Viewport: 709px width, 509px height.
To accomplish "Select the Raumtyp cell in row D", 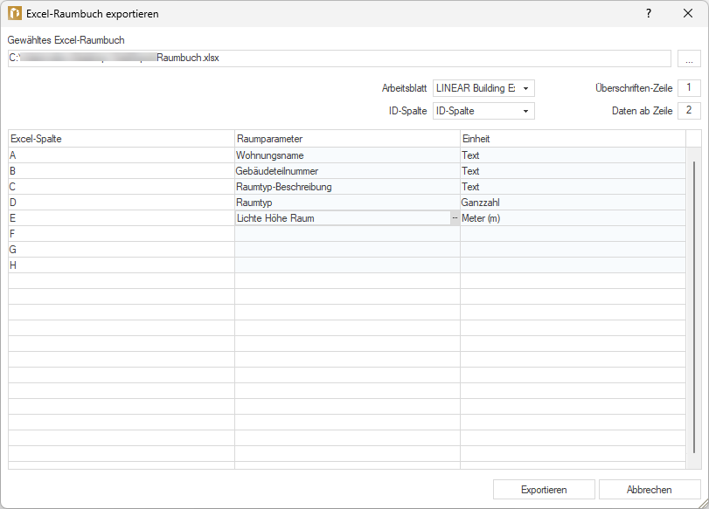I will pos(347,203).
